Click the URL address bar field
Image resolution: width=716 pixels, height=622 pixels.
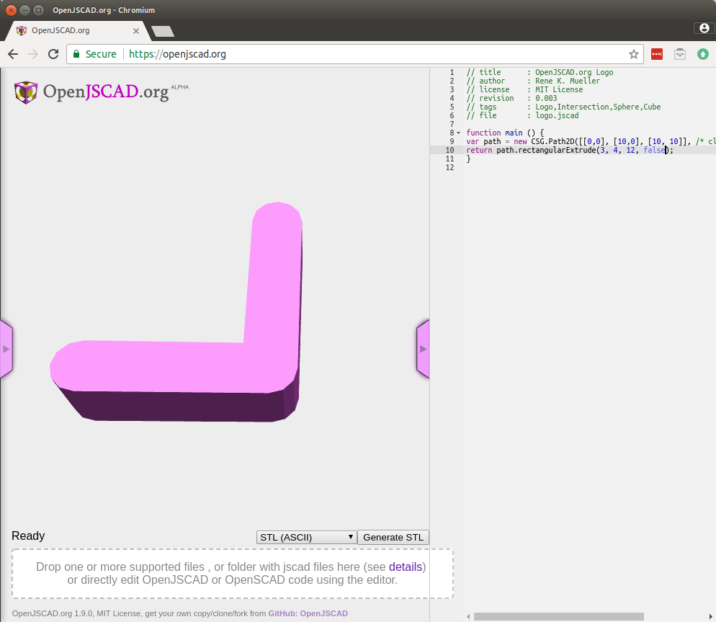coord(355,54)
